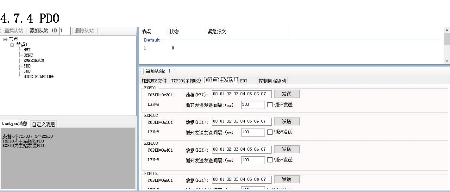Click scroll-down arrow in node status list
Image resolution: width=450 pixels, height=192 pixels.
[446, 60]
